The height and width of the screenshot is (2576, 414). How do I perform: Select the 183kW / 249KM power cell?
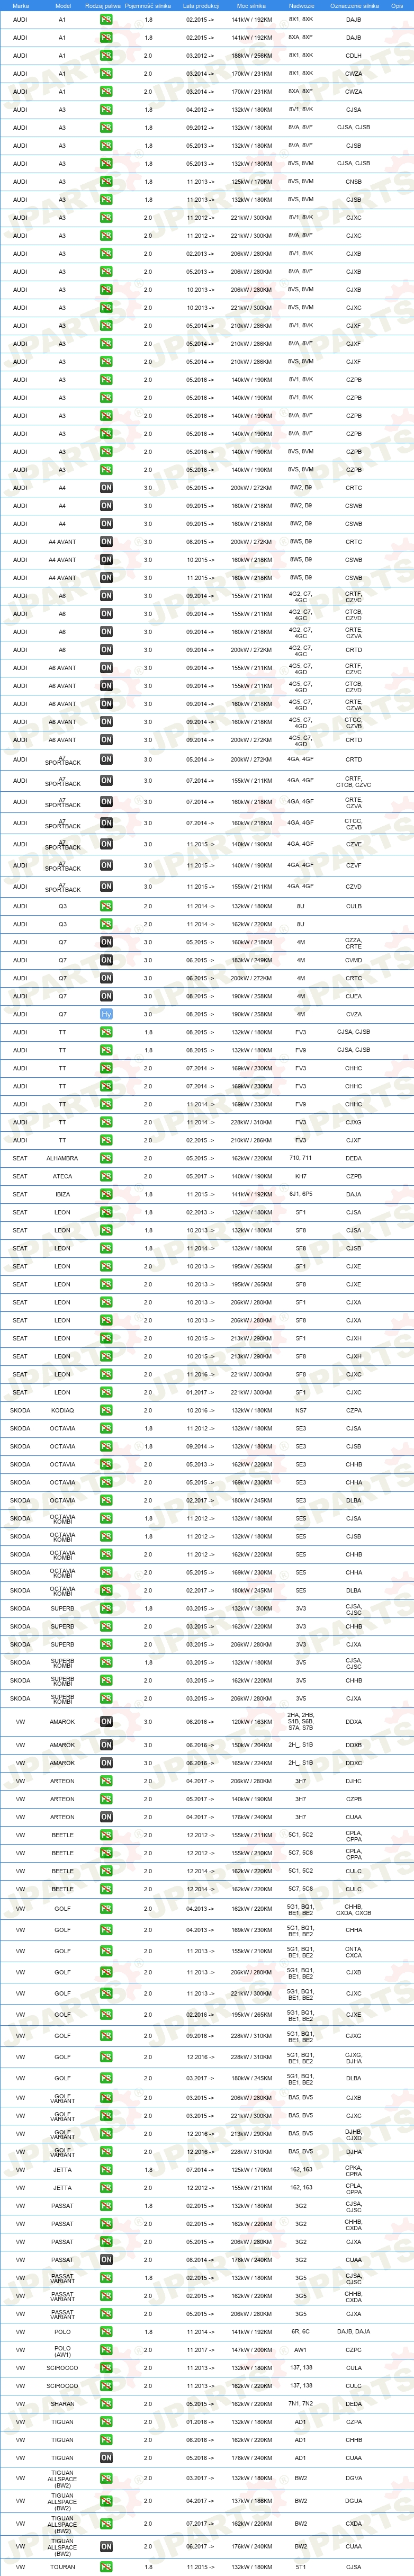[x=251, y=960]
